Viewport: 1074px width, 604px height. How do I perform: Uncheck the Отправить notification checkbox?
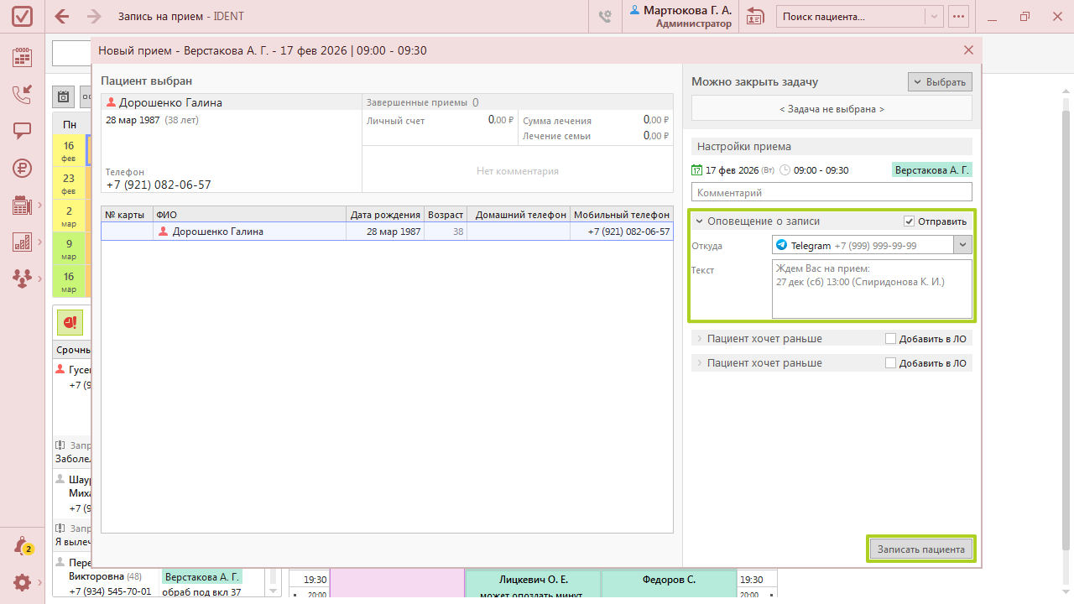click(x=909, y=221)
